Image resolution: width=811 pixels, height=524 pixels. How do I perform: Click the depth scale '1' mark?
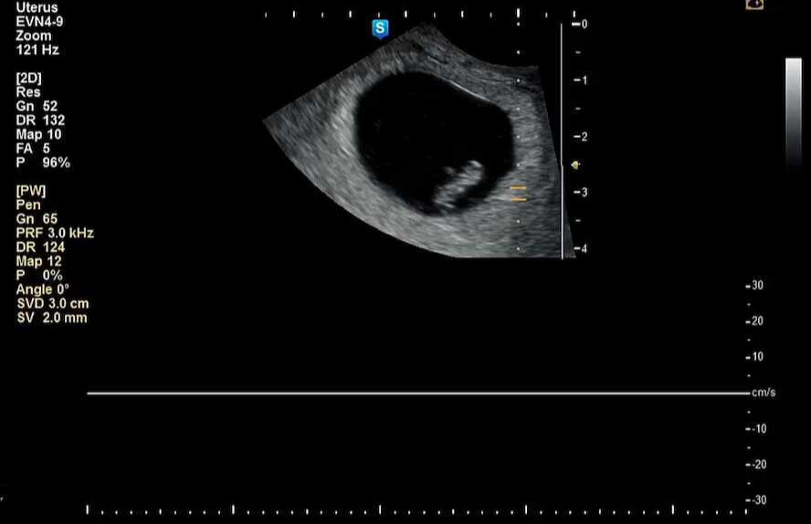[x=580, y=80]
